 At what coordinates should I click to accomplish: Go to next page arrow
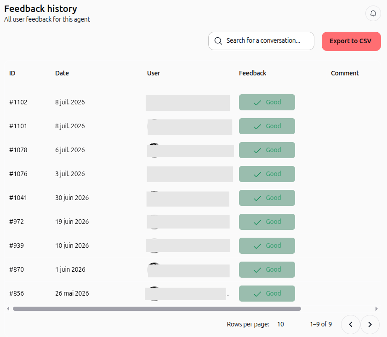[370, 325]
